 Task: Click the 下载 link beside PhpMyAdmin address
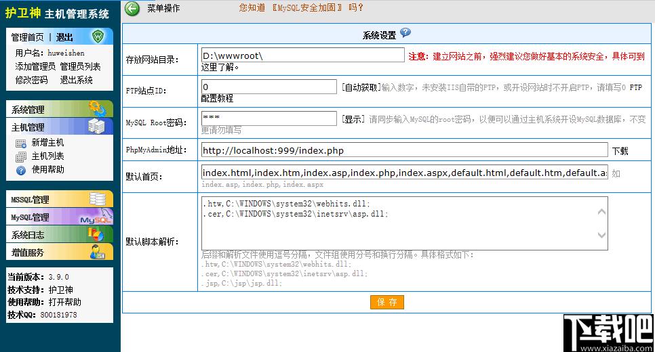pyautogui.click(x=620, y=151)
